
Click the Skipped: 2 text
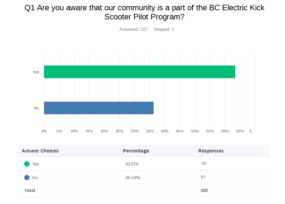click(164, 29)
